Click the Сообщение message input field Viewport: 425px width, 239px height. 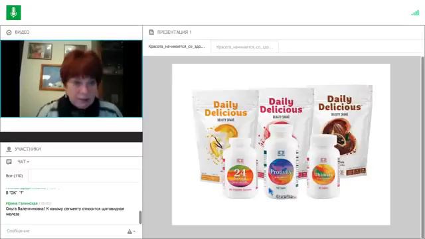(x=64, y=231)
